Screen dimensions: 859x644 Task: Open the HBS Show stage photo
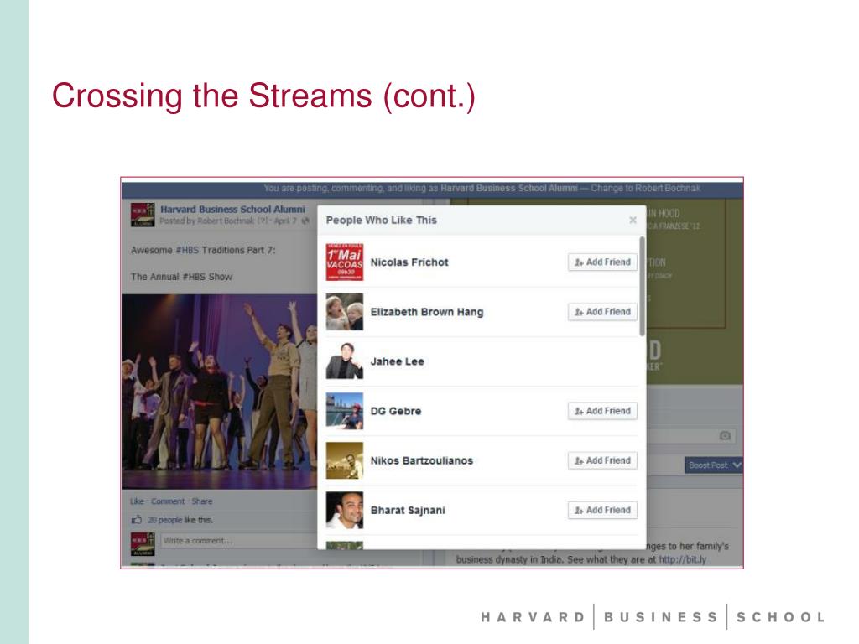point(219,391)
